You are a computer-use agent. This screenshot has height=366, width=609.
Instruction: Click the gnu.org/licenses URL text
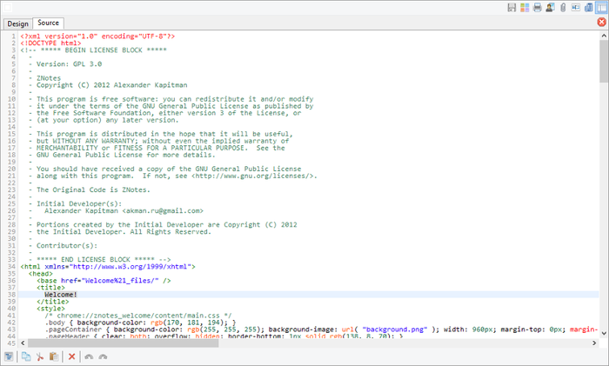(254, 176)
